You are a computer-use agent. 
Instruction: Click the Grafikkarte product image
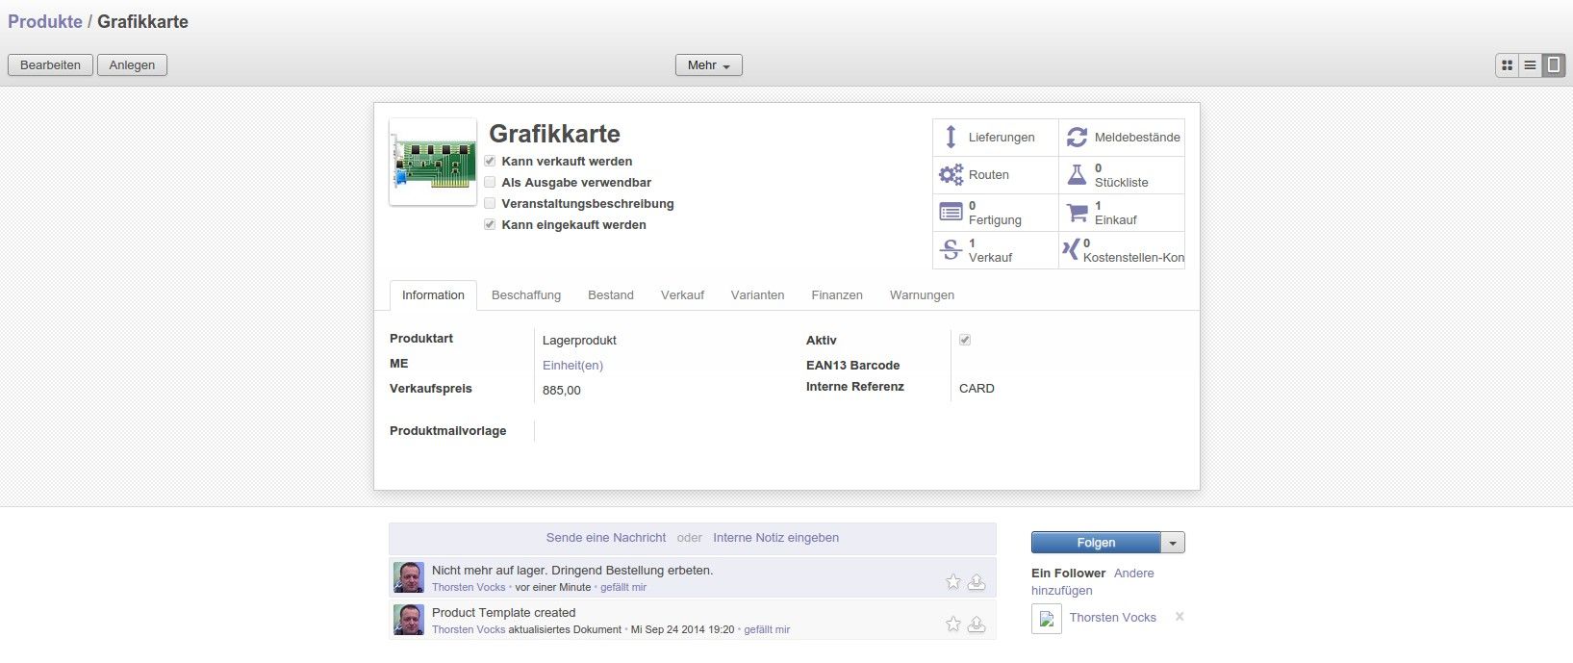coord(433,162)
